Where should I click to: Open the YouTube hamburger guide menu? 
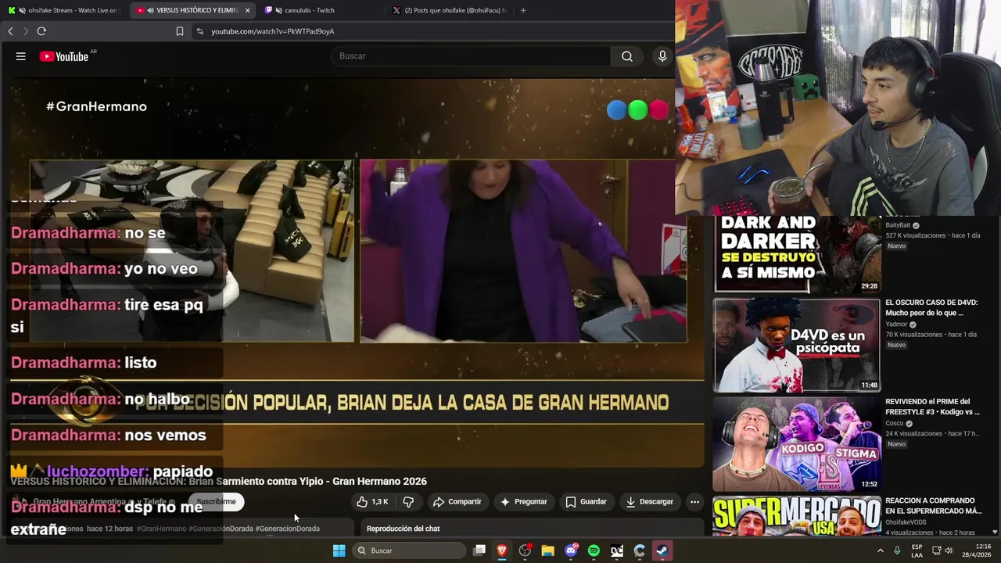(x=21, y=56)
